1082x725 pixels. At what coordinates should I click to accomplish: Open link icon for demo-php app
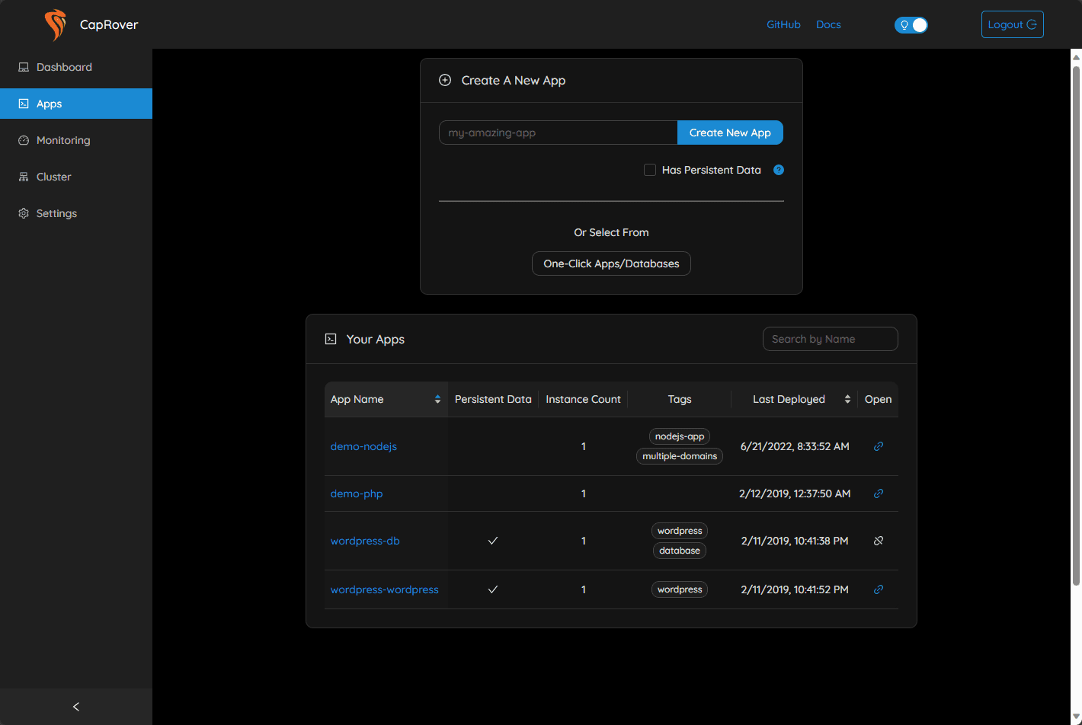879,493
